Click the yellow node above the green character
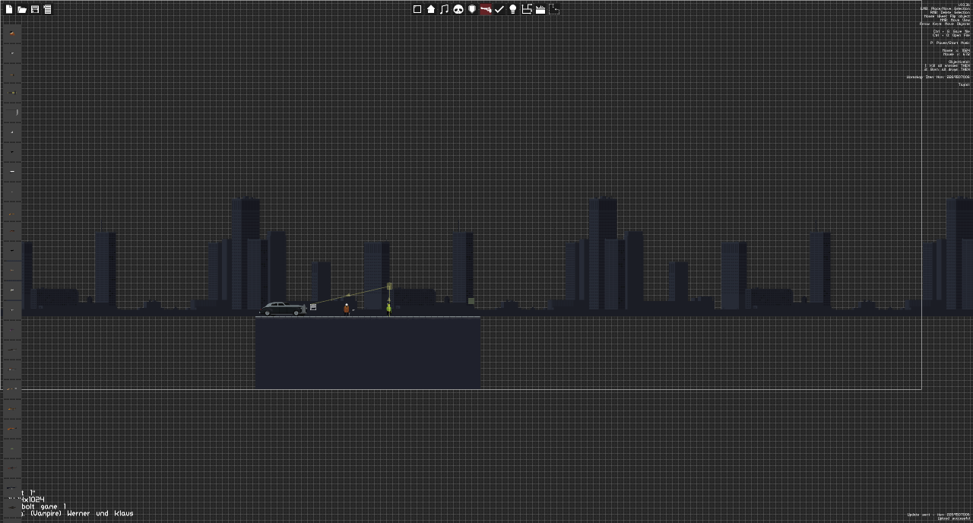The image size is (973, 523). [x=389, y=287]
